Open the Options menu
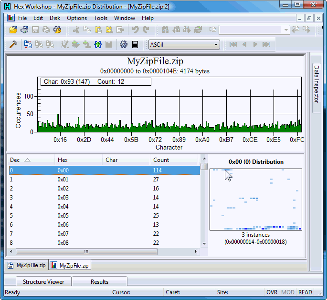 (77, 18)
